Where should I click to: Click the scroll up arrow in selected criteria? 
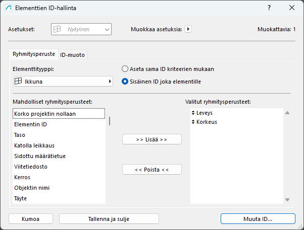287,113
